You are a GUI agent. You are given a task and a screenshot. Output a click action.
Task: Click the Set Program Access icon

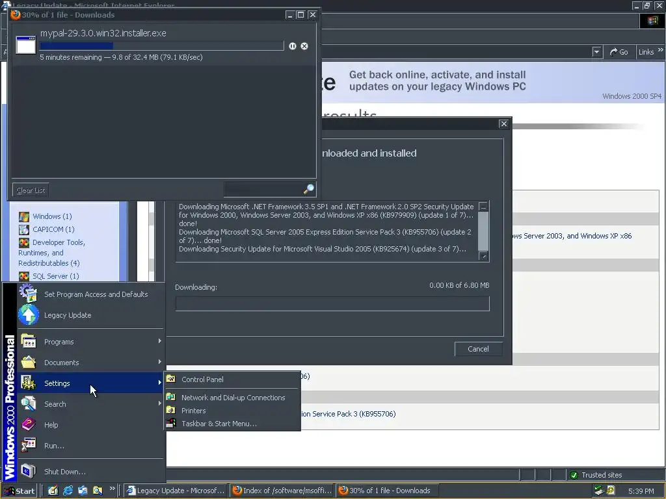pos(29,294)
